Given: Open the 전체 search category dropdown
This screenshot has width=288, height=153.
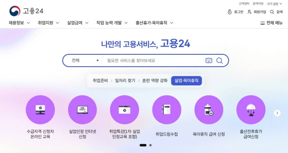Looking at the screenshot, I should pyautogui.click(x=85, y=60).
